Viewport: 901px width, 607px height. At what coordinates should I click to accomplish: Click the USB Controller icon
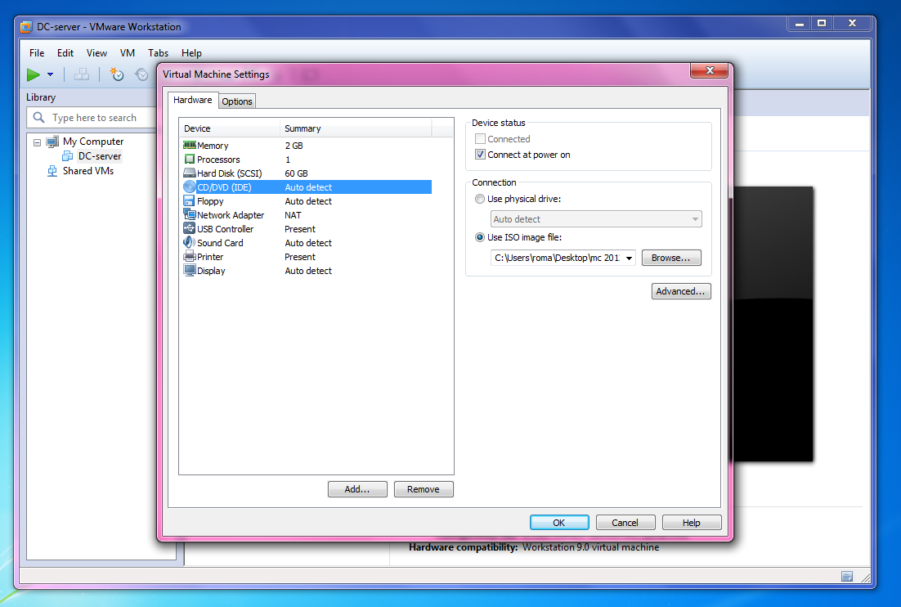point(190,228)
